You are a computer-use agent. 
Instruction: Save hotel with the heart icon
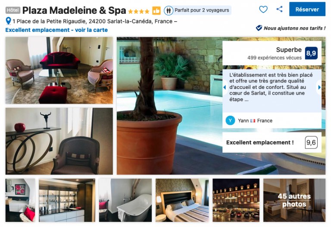(x=263, y=9)
